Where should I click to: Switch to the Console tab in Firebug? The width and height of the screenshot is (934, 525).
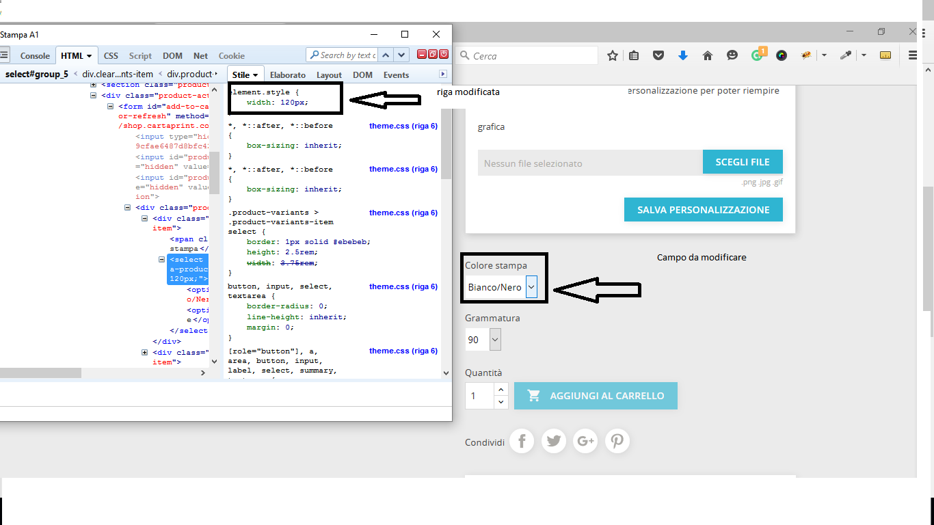tap(35, 56)
